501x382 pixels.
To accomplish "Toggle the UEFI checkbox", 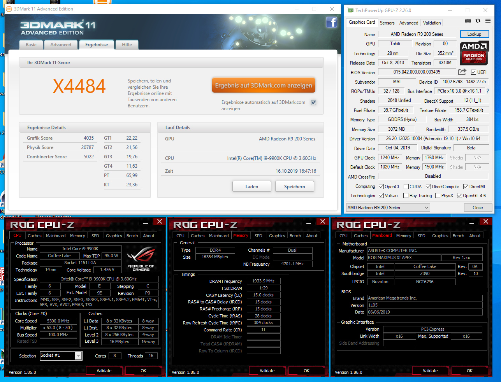I will (x=473, y=72).
